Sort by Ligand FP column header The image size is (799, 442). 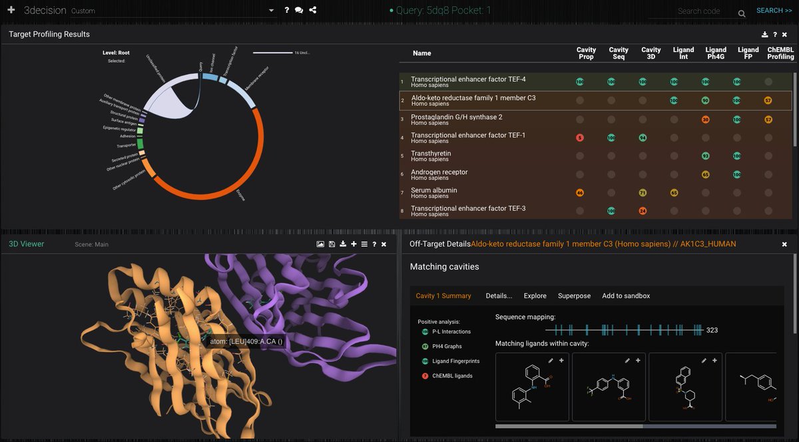(748, 53)
